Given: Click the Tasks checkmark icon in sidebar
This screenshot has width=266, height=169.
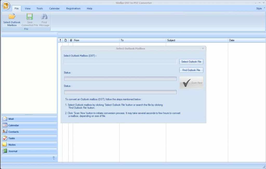Looking at the screenshot, I should pyautogui.click(x=5, y=138).
